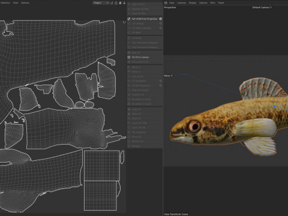288x216 pixels.
Task: Run Line Up UV command
Action: (137, 76)
